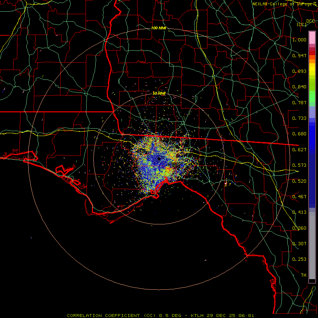Click the 50 NMI range ring label

point(159,93)
